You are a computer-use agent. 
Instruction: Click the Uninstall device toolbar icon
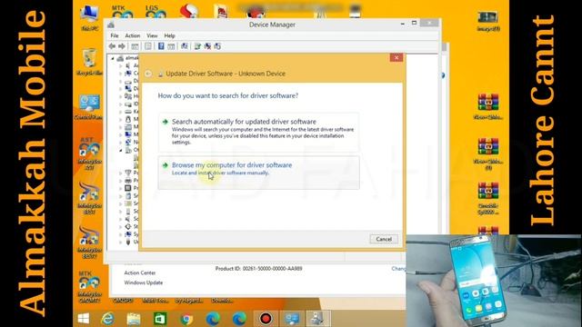point(207,46)
